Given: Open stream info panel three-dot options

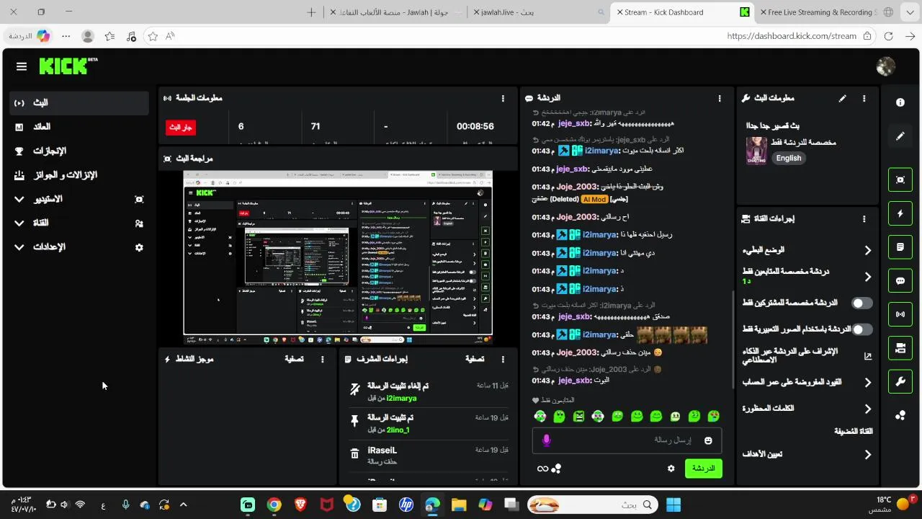Looking at the screenshot, I should (864, 98).
